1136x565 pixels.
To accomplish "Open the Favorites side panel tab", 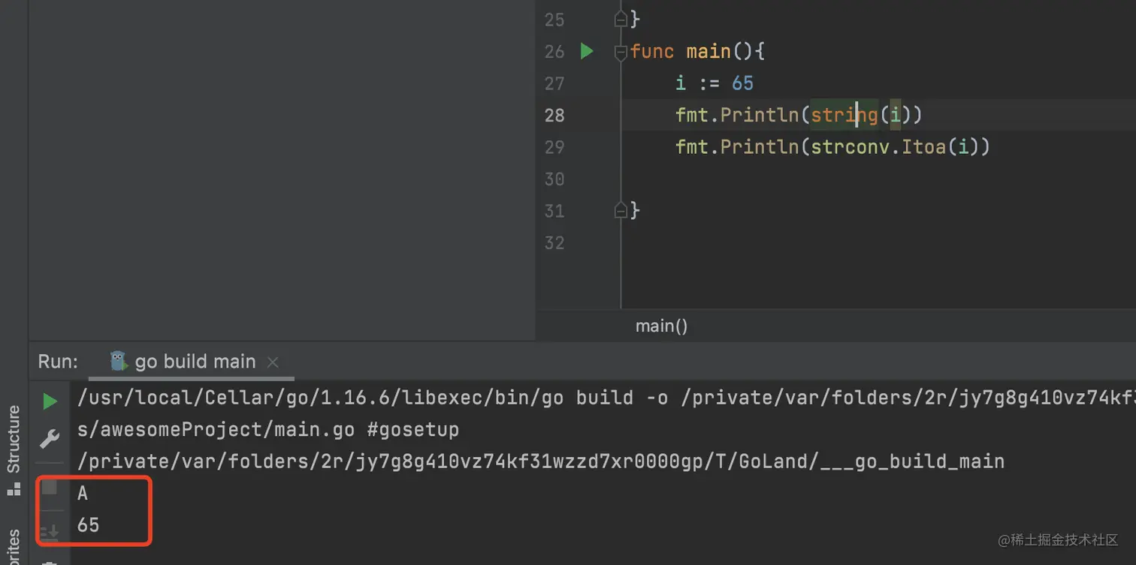I will pyautogui.click(x=14, y=546).
